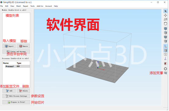Click the Remove model button
The image size is (169, 111).
tap(24, 46)
